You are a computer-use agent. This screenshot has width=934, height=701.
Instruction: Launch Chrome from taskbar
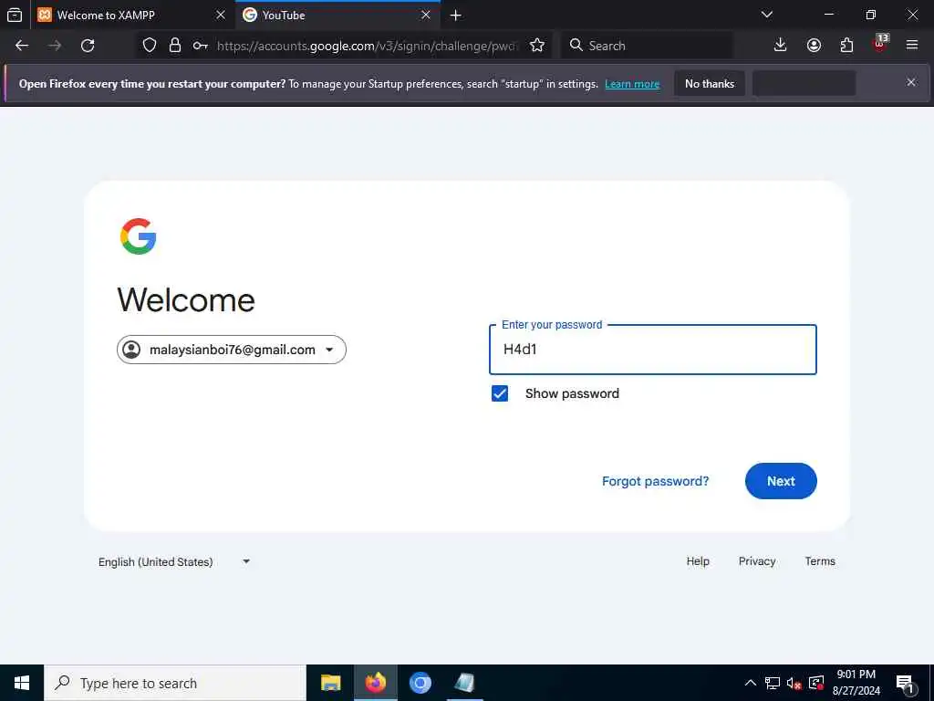click(420, 683)
